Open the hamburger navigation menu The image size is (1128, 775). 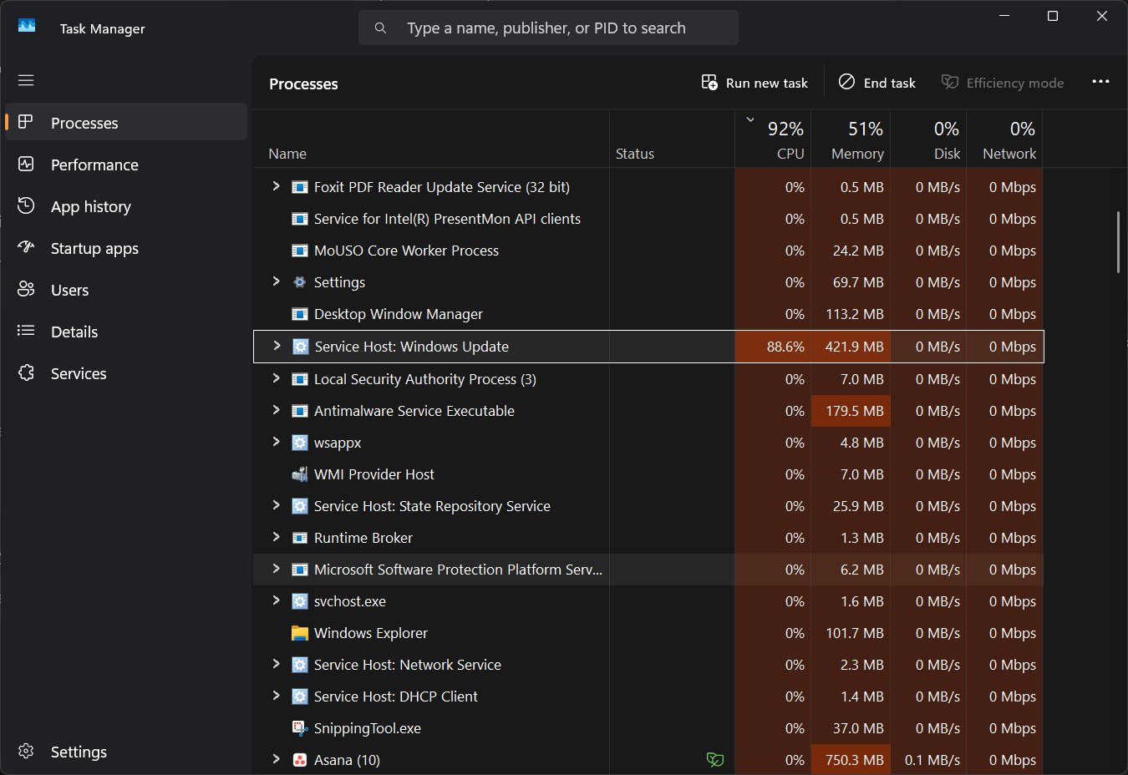click(x=26, y=80)
